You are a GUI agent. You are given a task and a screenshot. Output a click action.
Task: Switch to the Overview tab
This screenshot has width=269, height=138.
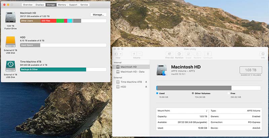point(28,5)
